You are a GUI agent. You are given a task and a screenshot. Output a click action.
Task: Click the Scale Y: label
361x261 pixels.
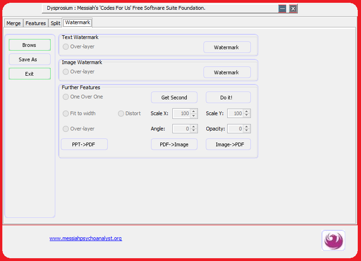click(215, 113)
